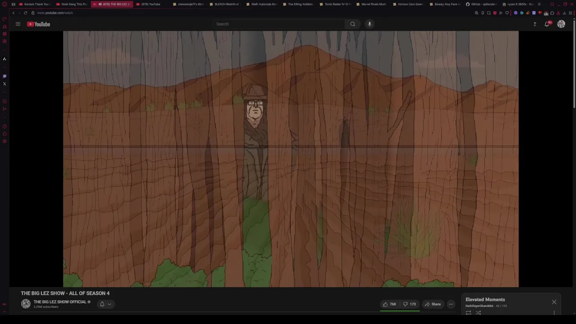Dislike the video with thumbs down 173
This screenshot has height=324, width=576.
pos(409,304)
